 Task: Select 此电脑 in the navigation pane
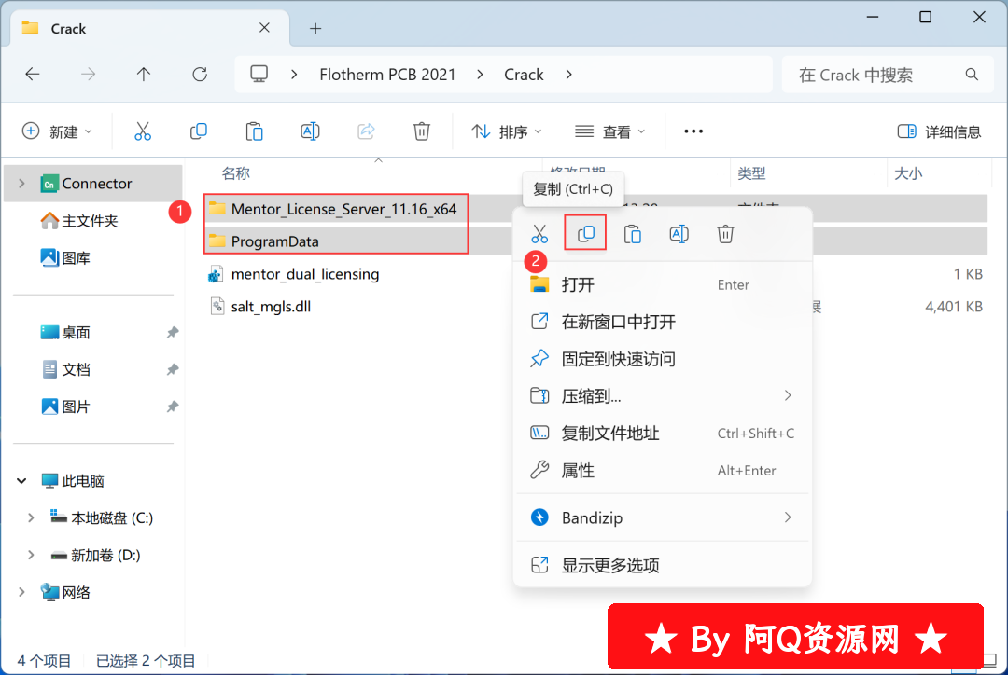(82, 481)
